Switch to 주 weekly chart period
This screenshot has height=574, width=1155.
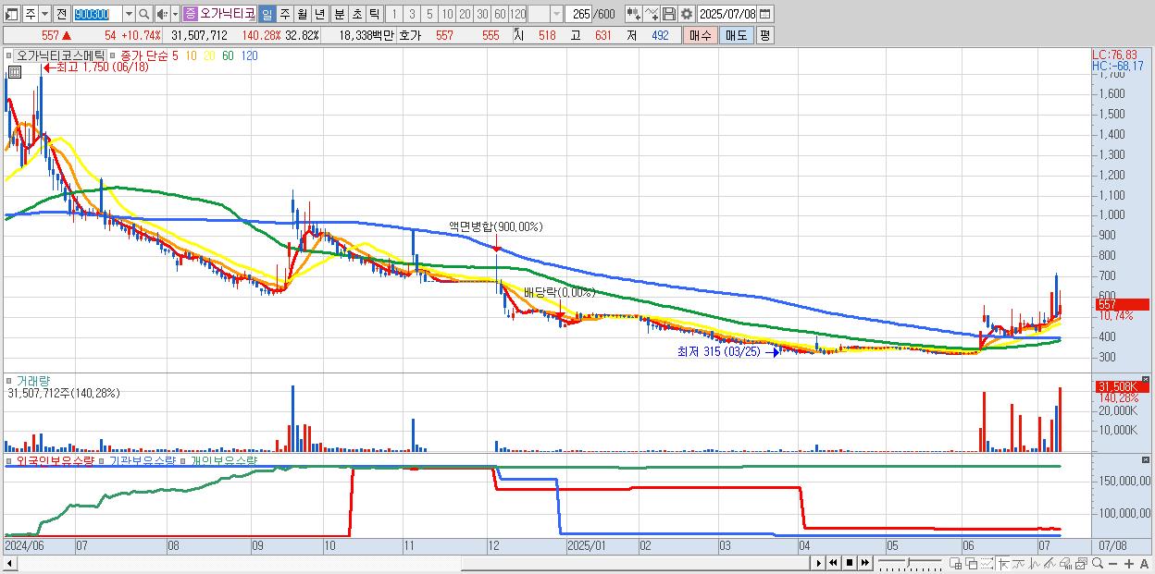(284, 14)
